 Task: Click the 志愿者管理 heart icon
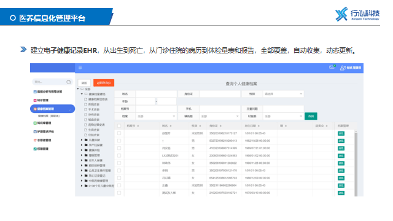tap(35, 141)
